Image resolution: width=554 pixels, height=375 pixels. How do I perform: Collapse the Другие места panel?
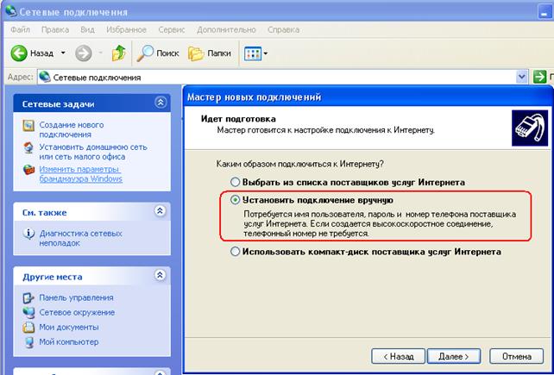tap(161, 275)
